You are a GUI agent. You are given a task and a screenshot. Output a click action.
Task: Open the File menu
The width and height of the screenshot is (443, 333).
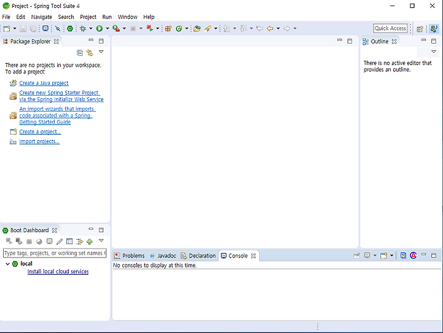6,17
